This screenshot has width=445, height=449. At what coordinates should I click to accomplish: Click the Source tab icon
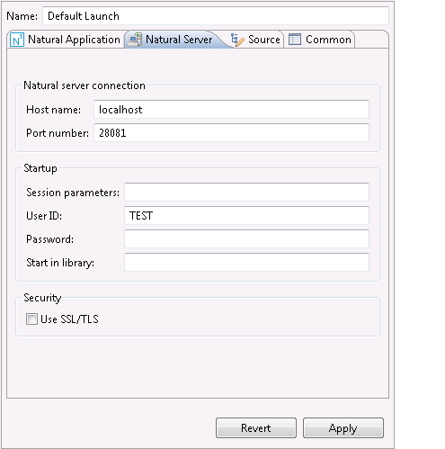tap(237, 40)
